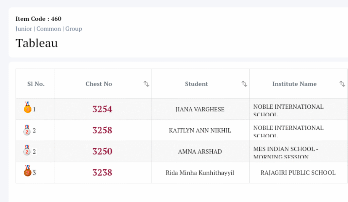Click the Chest No column header label
Screen dimensions: 348x202
click(99, 84)
